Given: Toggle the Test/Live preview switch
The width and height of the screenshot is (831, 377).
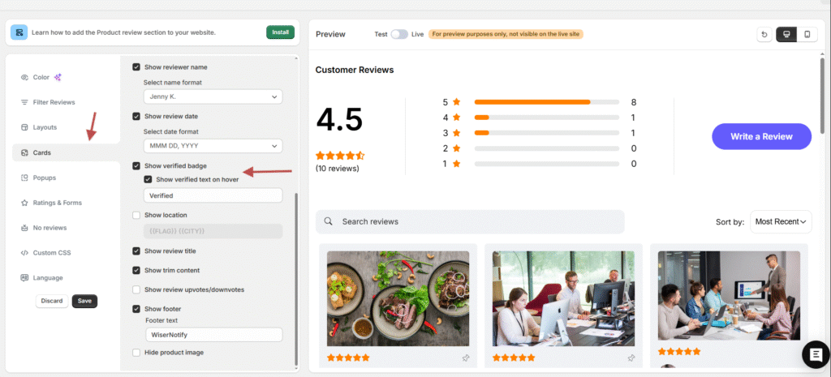Looking at the screenshot, I should 399,34.
